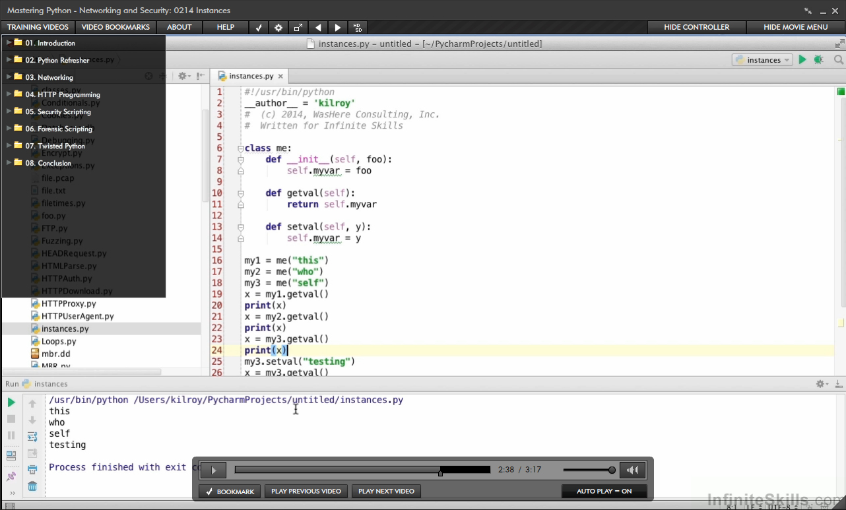Toggle the AUTO PLAY = ON button
This screenshot has width=846, height=510.
coord(604,491)
